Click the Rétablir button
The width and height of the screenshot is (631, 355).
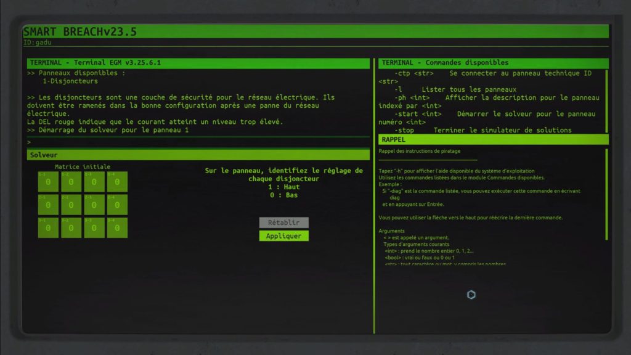pyautogui.click(x=283, y=222)
